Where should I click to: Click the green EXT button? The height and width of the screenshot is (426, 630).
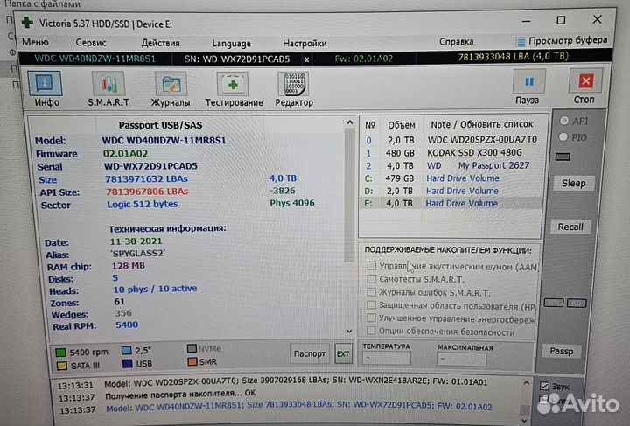[343, 353]
